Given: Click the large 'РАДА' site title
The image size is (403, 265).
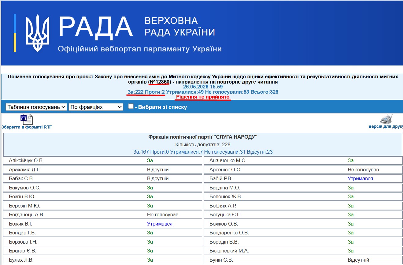Looking at the screenshot, I should (x=95, y=27).
